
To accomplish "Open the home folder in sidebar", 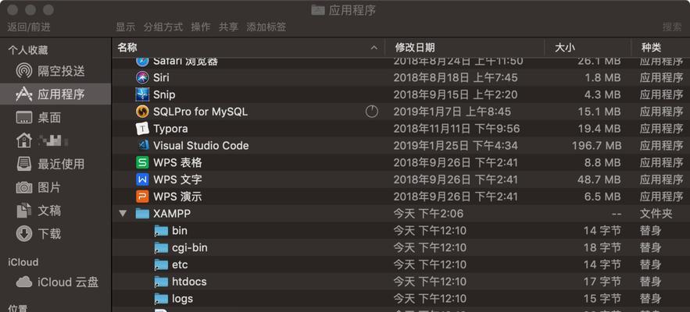I will [x=55, y=140].
